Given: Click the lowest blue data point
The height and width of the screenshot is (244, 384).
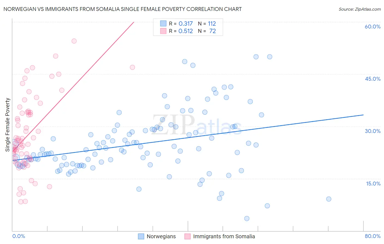Looking at the screenshot, I should (247, 218).
